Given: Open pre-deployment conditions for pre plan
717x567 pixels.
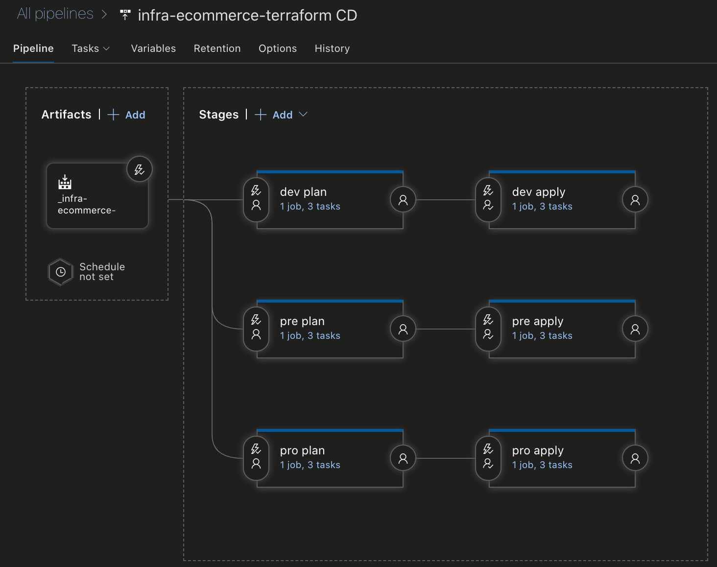Looking at the screenshot, I should click(256, 329).
